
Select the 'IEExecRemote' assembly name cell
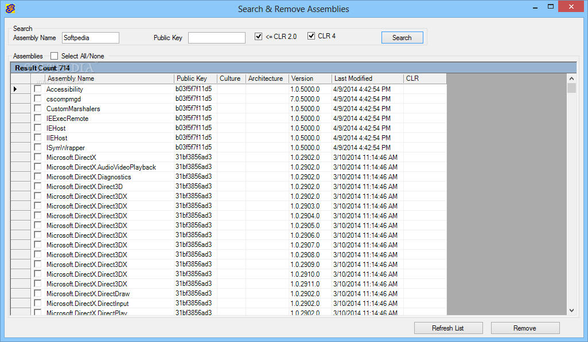tap(110, 119)
